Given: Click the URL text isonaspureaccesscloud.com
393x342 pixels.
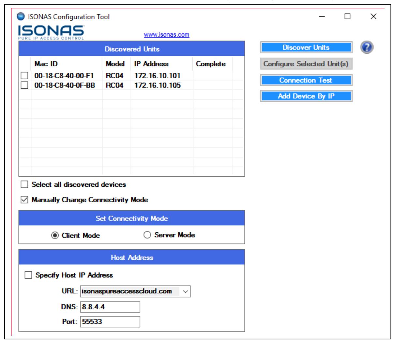Looking at the screenshot, I should (127, 291).
